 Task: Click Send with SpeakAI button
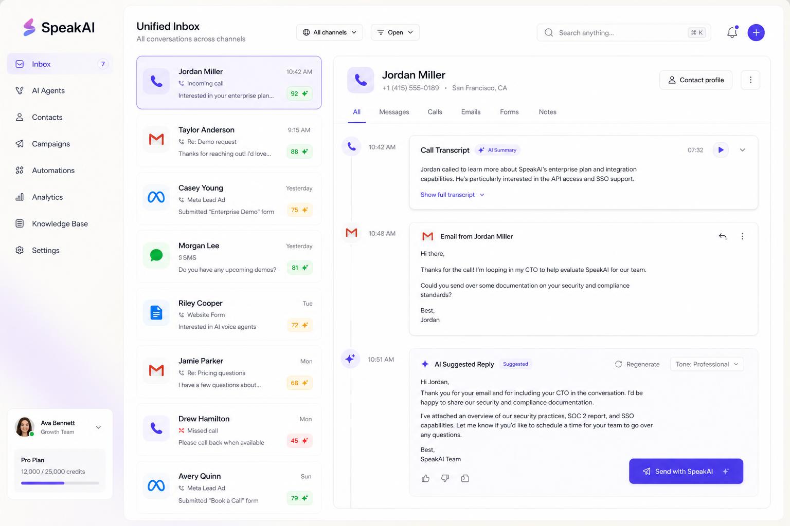click(686, 471)
